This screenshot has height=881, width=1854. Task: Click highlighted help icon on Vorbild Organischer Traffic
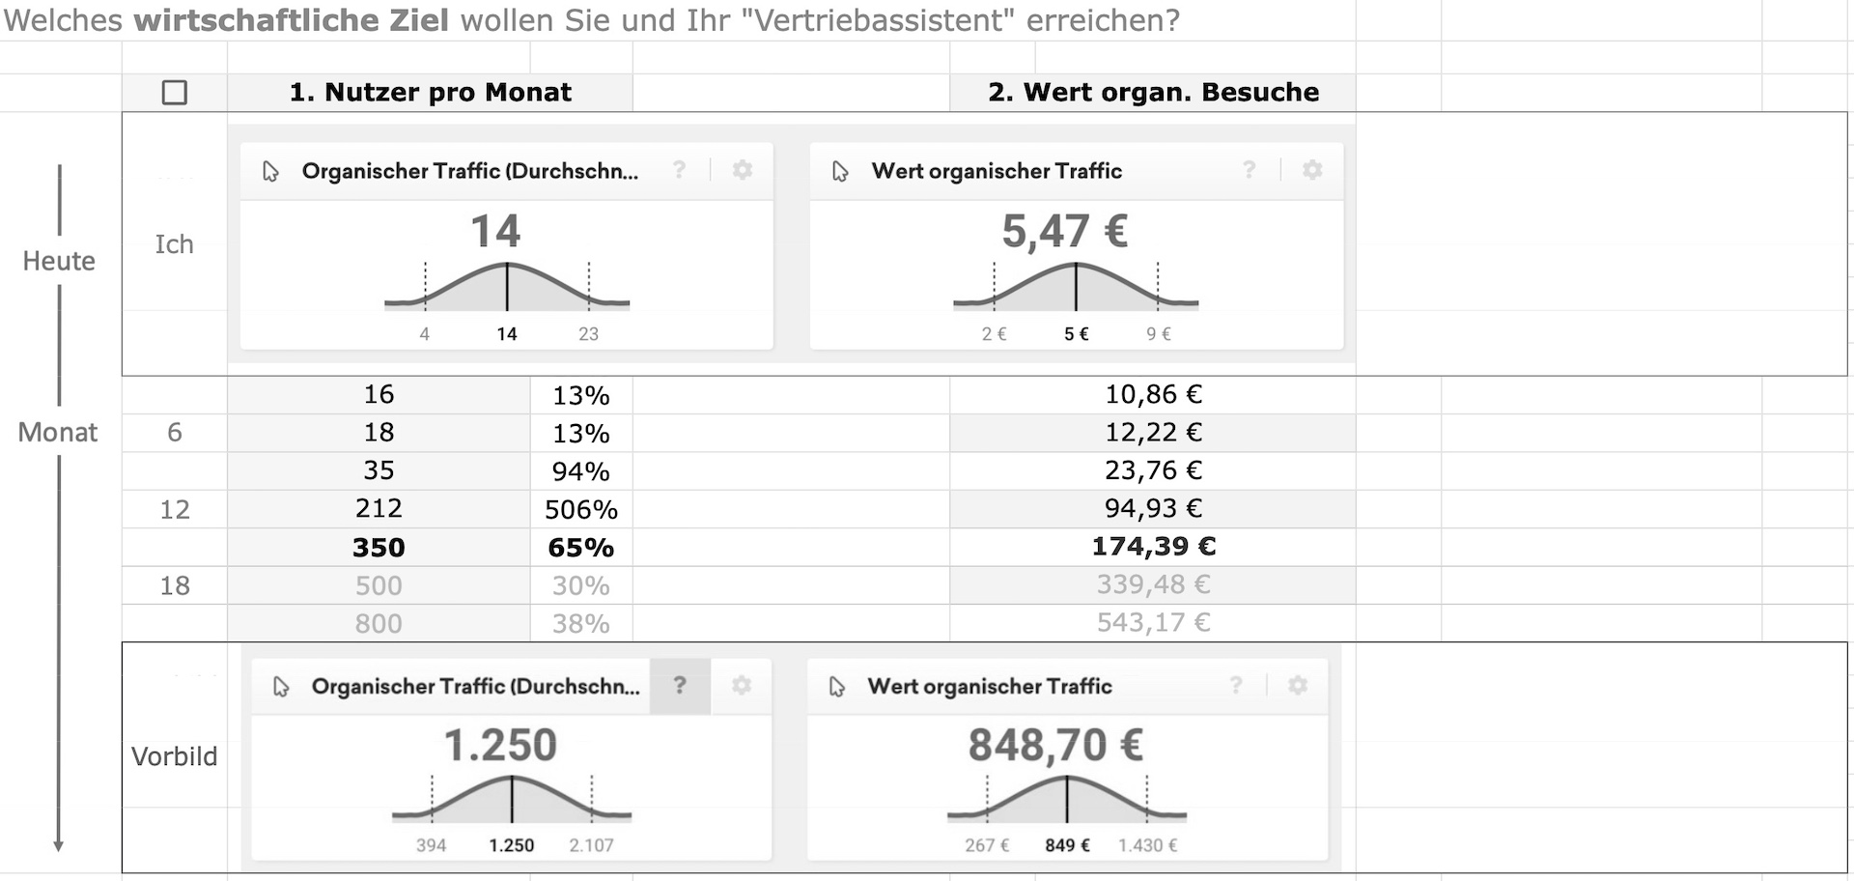(680, 686)
